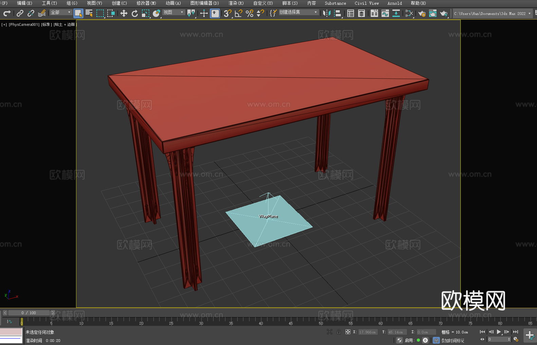Select the Rotate tool
This screenshot has width=537, height=345.
point(135,13)
